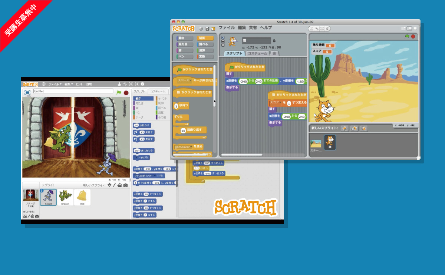Open the 共有 menu in Scratch 1.4
Image resolution: width=445 pixels, height=275 pixels.
(x=253, y=28)
